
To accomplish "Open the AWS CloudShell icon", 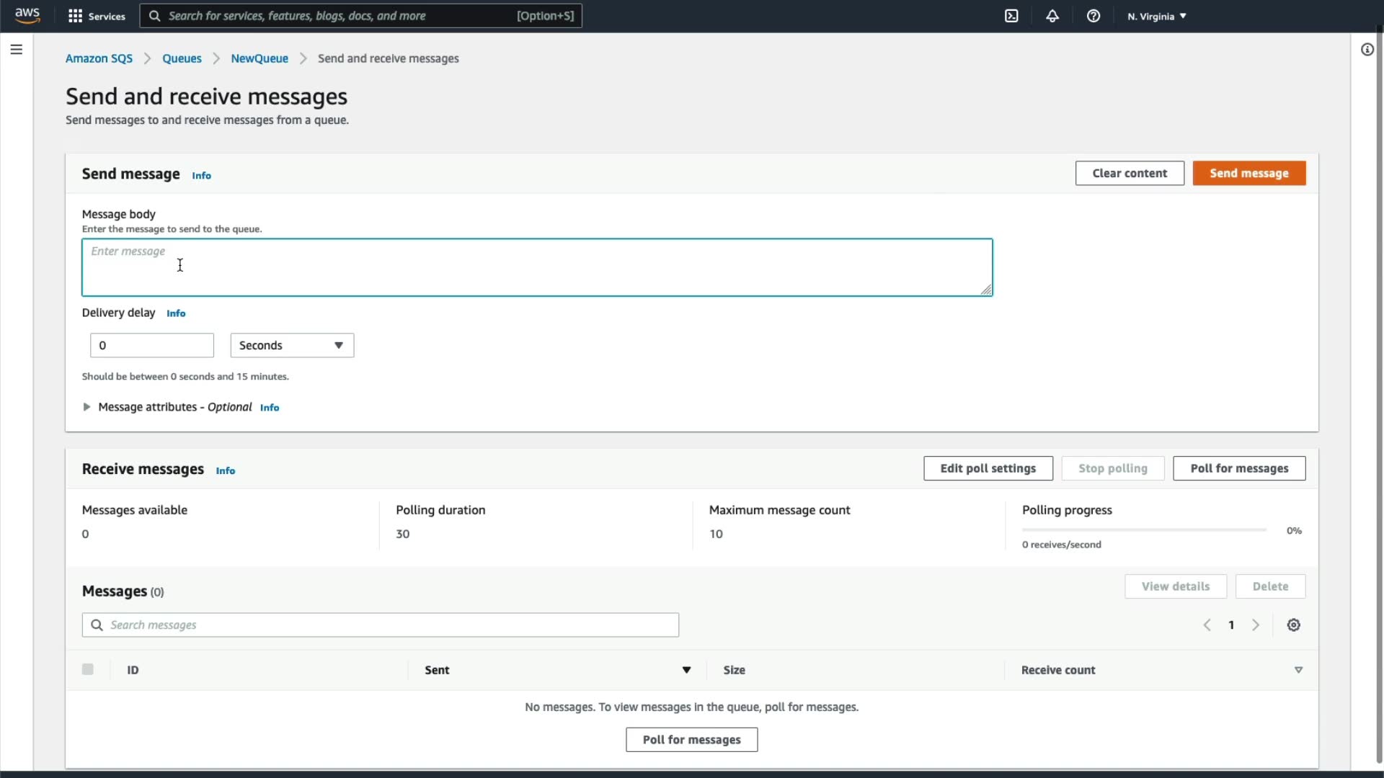I will 1011,16.
